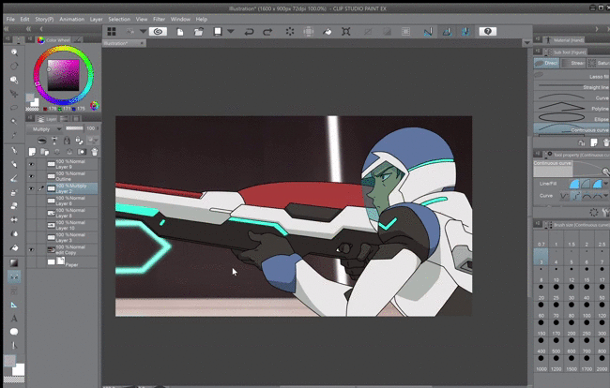This screenshot has height=388, width=610.
Task: Open Help via the question mark icon
Action: point(488,32)
